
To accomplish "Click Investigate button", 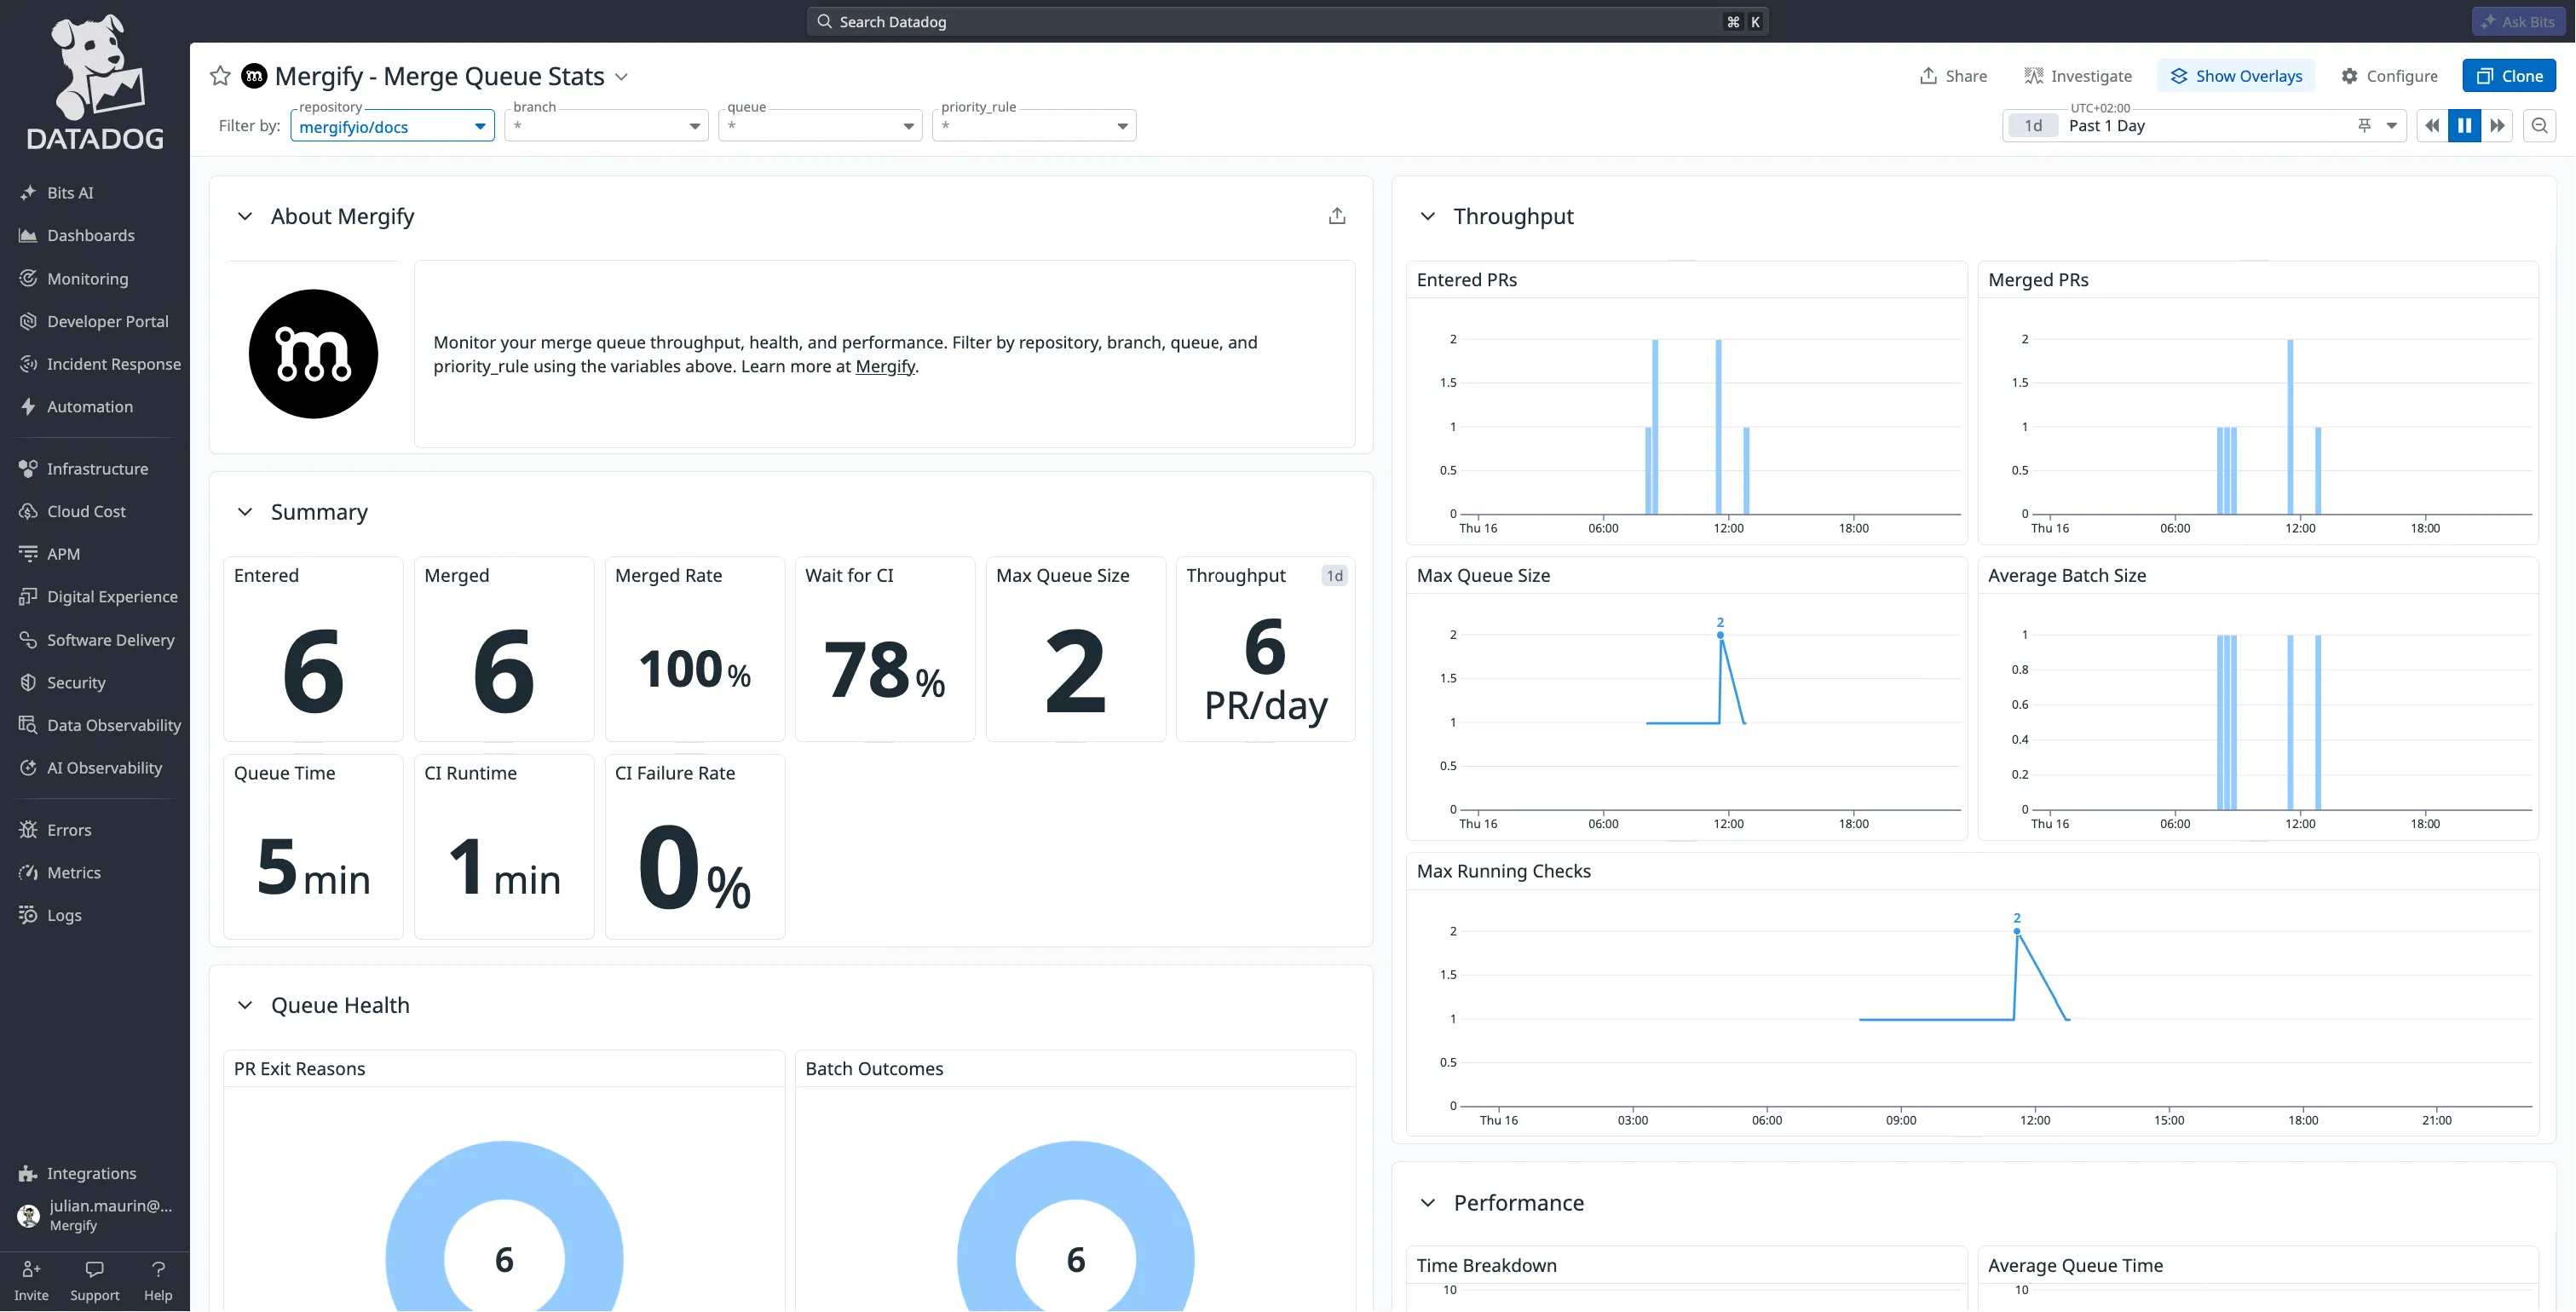I will (2078, 76).
